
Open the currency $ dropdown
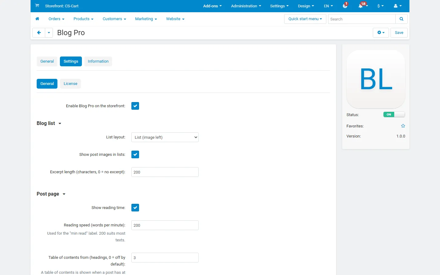380,6
